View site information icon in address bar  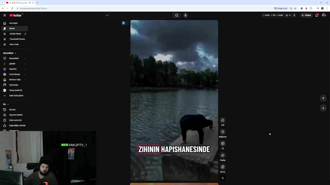tap(18, 8)
